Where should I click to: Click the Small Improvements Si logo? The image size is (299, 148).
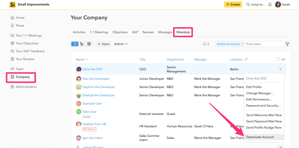12,4
